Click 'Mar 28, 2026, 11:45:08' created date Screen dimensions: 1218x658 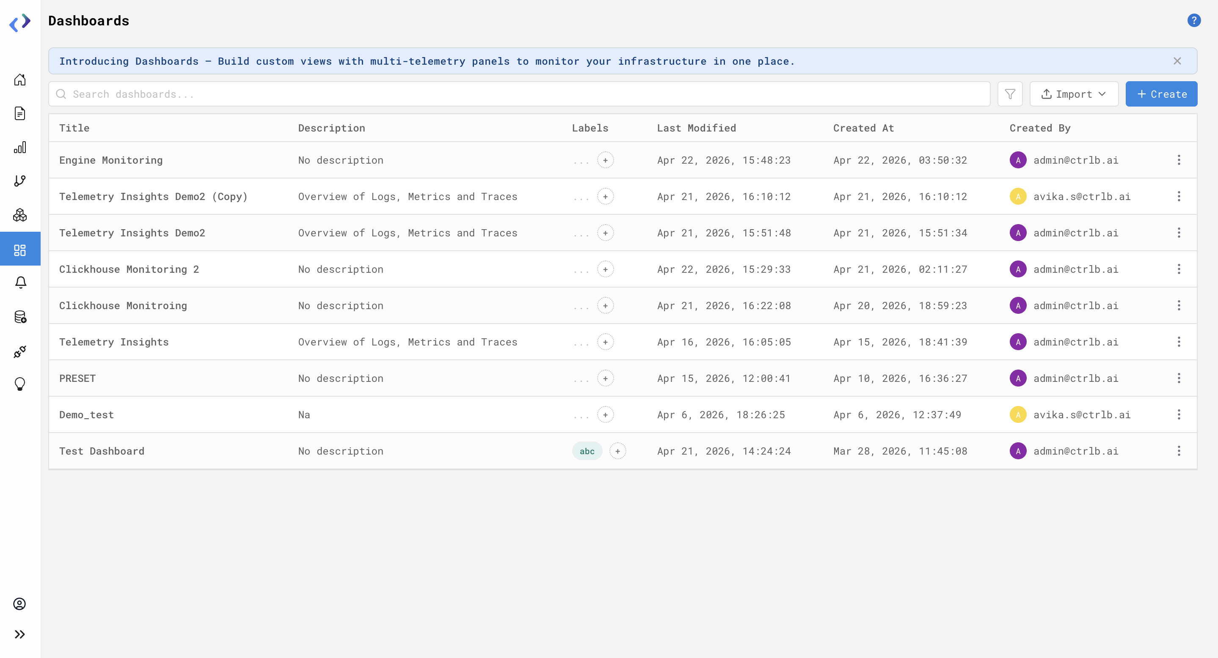(x=900, y=451)
